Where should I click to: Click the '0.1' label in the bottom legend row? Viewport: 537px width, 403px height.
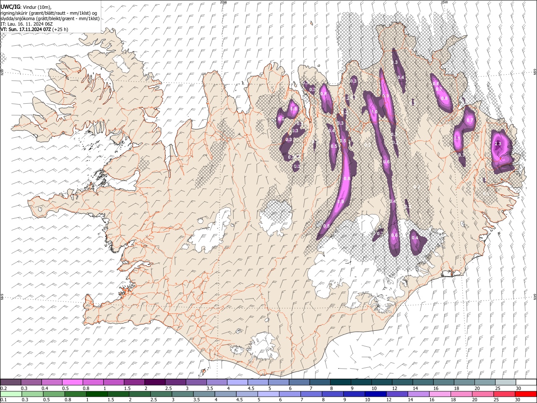point(3,400)
